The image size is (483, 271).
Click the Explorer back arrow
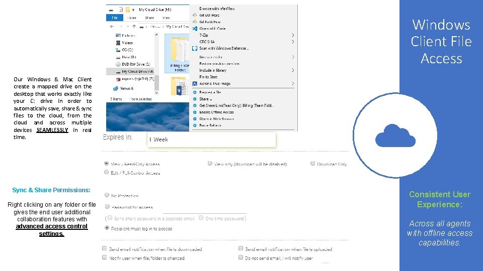pyautogui.click(x=112, y=27)
